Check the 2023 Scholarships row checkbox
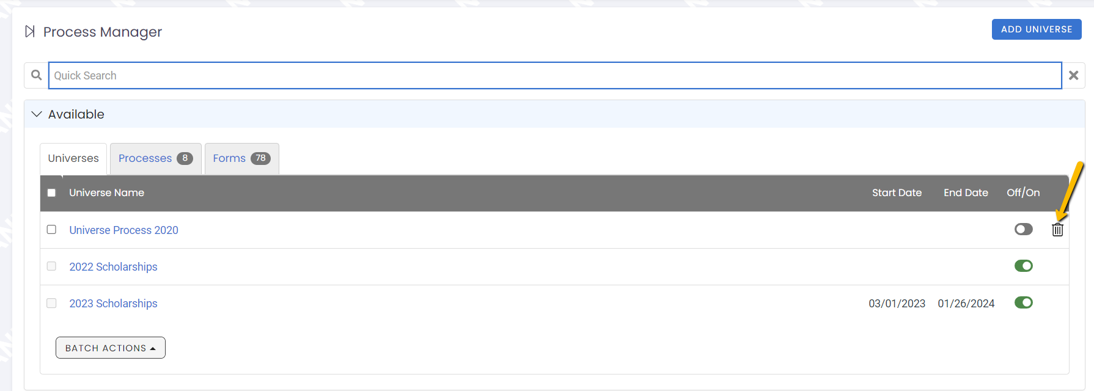 click(51, 303)
